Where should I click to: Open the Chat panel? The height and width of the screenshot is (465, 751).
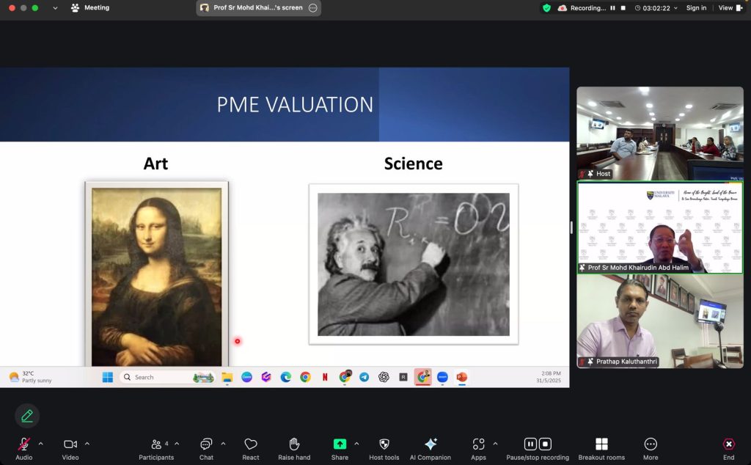pyautogui.click(x=206, y=449)
